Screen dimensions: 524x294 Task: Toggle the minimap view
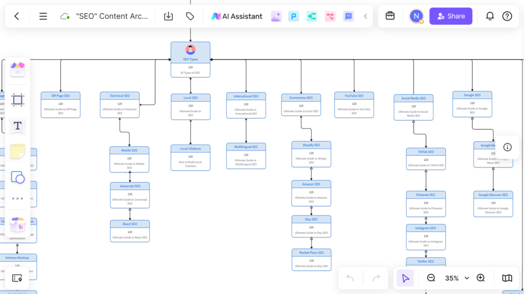pyautogui.click(x=507, y=278)
